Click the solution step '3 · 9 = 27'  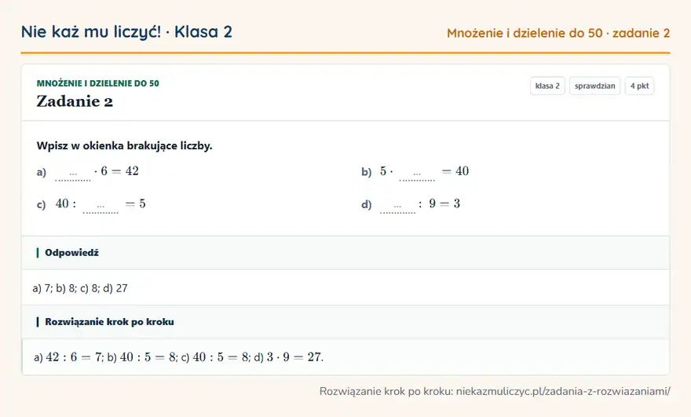[294, 357]
